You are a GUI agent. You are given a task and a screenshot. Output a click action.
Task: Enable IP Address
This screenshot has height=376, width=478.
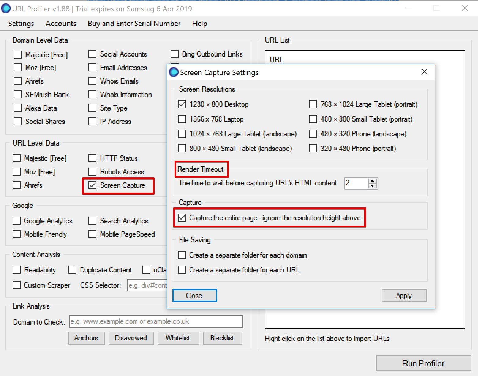(x=92, y=121)
